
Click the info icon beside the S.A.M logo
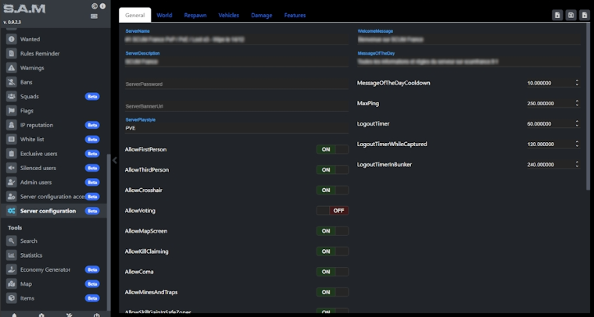tap(102, 6)
